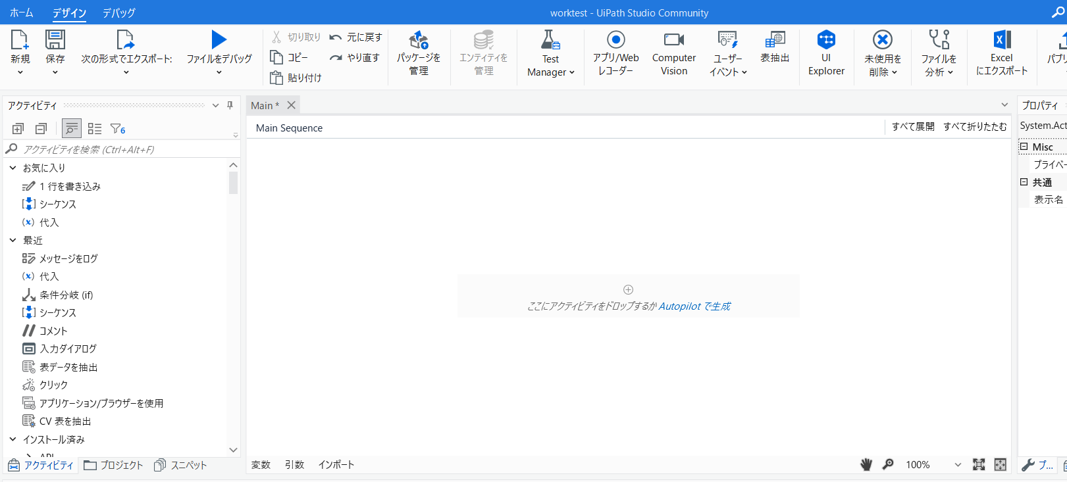This screenshot has height=482, width=1067.
Task: Enable pan mode hand icon
Action: 866,464
